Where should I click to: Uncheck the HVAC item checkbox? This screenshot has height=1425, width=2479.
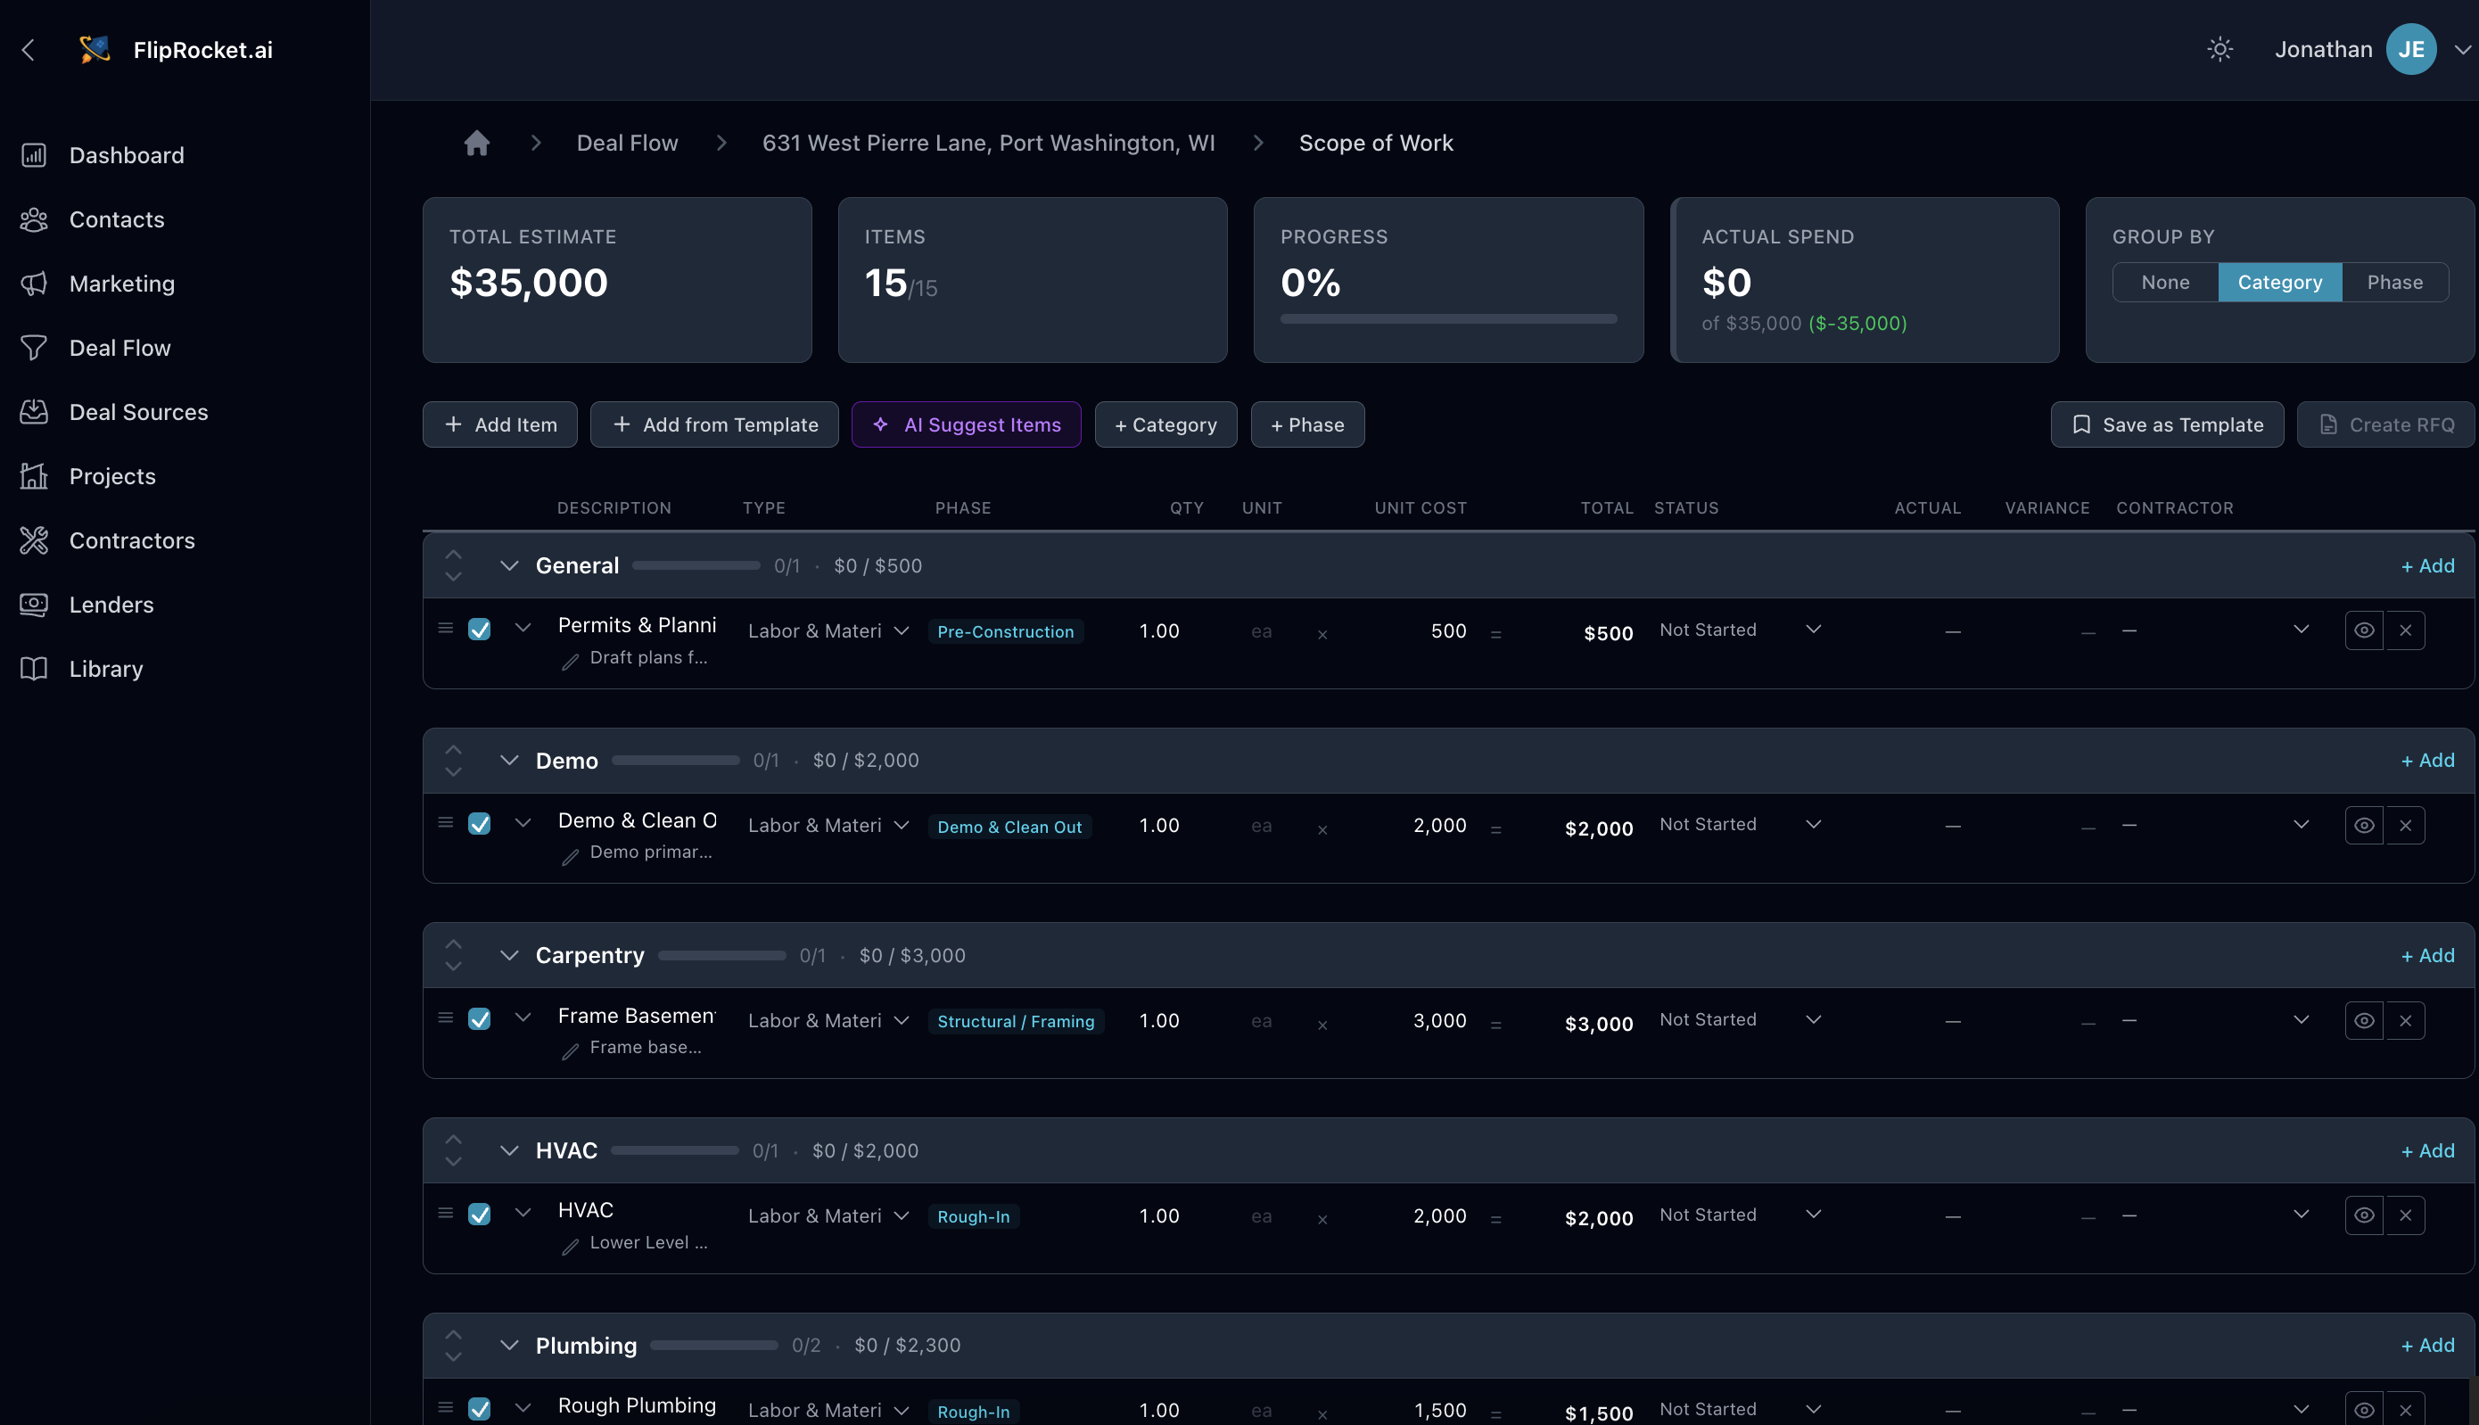(480, 1215)
